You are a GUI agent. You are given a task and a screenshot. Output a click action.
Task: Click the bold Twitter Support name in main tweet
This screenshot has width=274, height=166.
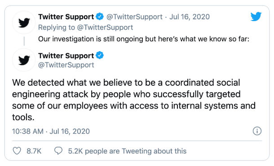pyautogui.click(x=66, y=56)
